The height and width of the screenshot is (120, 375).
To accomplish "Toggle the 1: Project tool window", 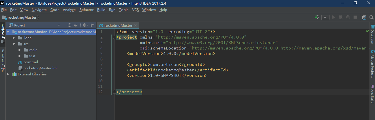I will coord(3,34).
